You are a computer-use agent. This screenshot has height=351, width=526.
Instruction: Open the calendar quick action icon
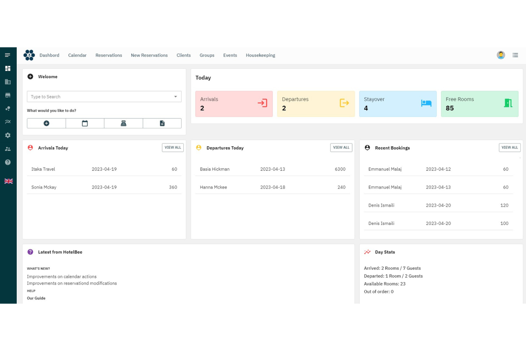coord(85,123)
